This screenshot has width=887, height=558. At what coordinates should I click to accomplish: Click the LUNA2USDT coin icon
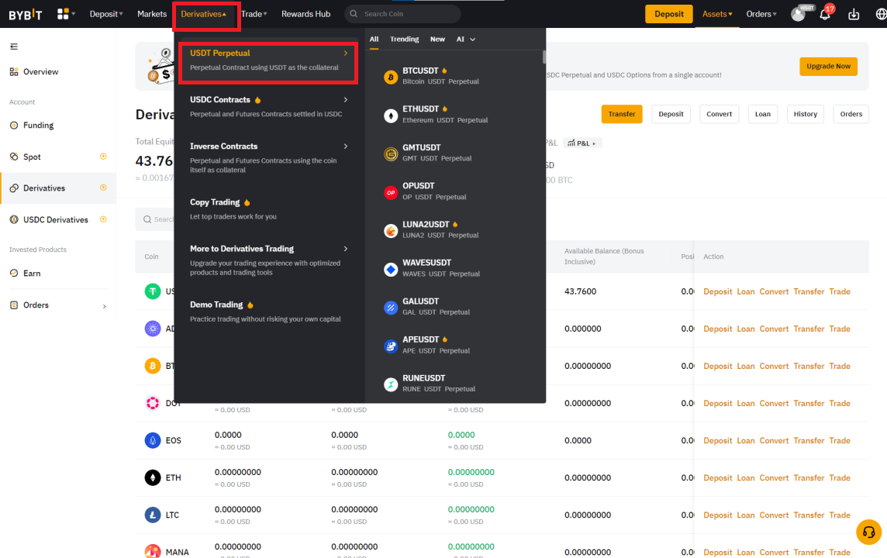pyautogui.click(x=390, y=231)
